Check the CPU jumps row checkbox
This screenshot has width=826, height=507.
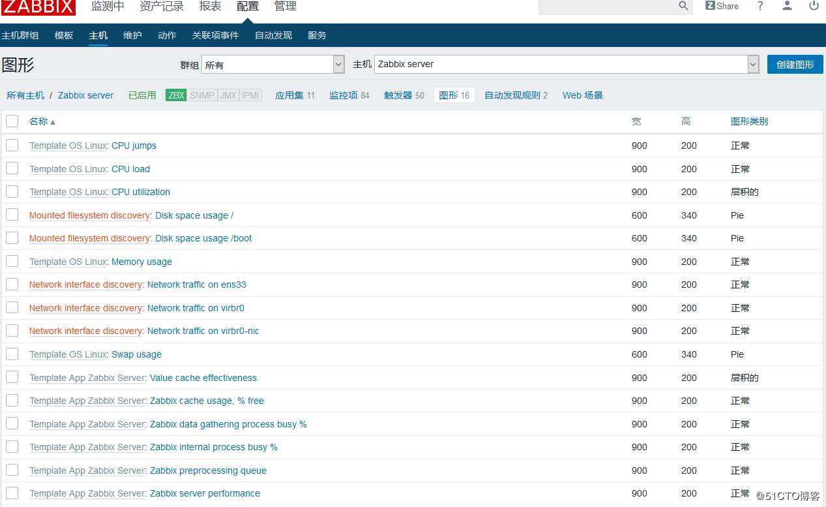[x=12, y=145]
